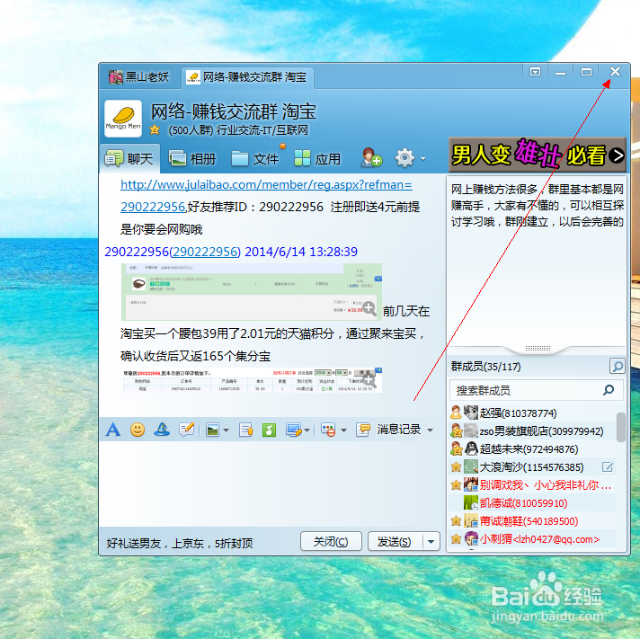The height and width of the screenshot is (639, 640).
Task: Expand the message blocking dropdown arrow
Action: coord(343,430)
